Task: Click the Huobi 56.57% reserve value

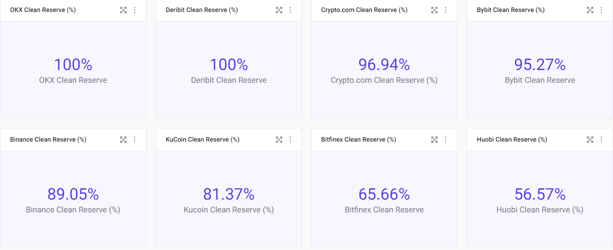Action: click(x=540, y=194)
